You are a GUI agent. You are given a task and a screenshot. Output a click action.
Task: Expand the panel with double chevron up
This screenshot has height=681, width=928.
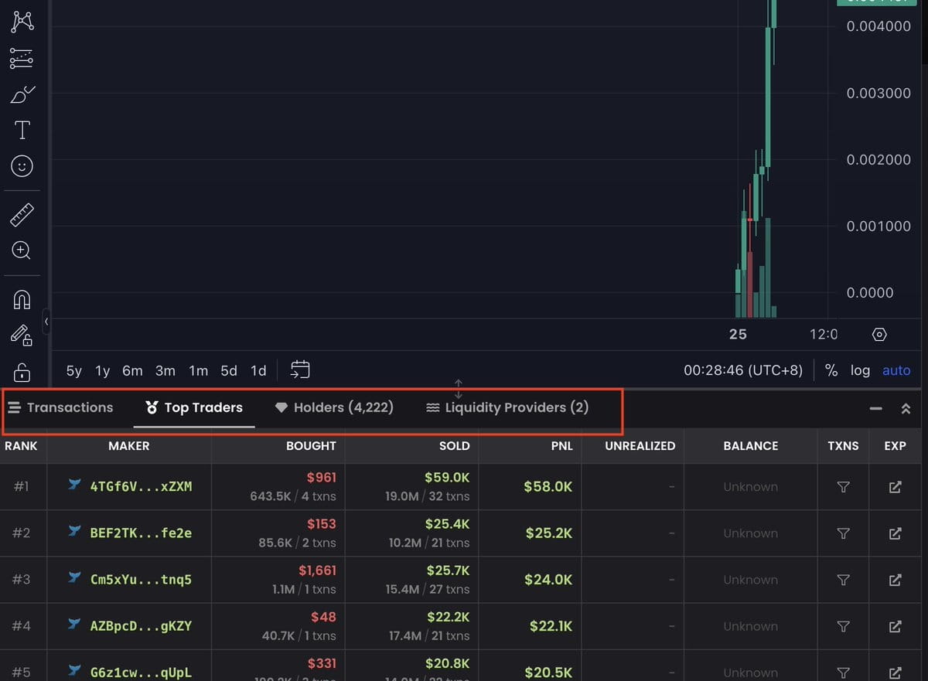pos(906,408)
